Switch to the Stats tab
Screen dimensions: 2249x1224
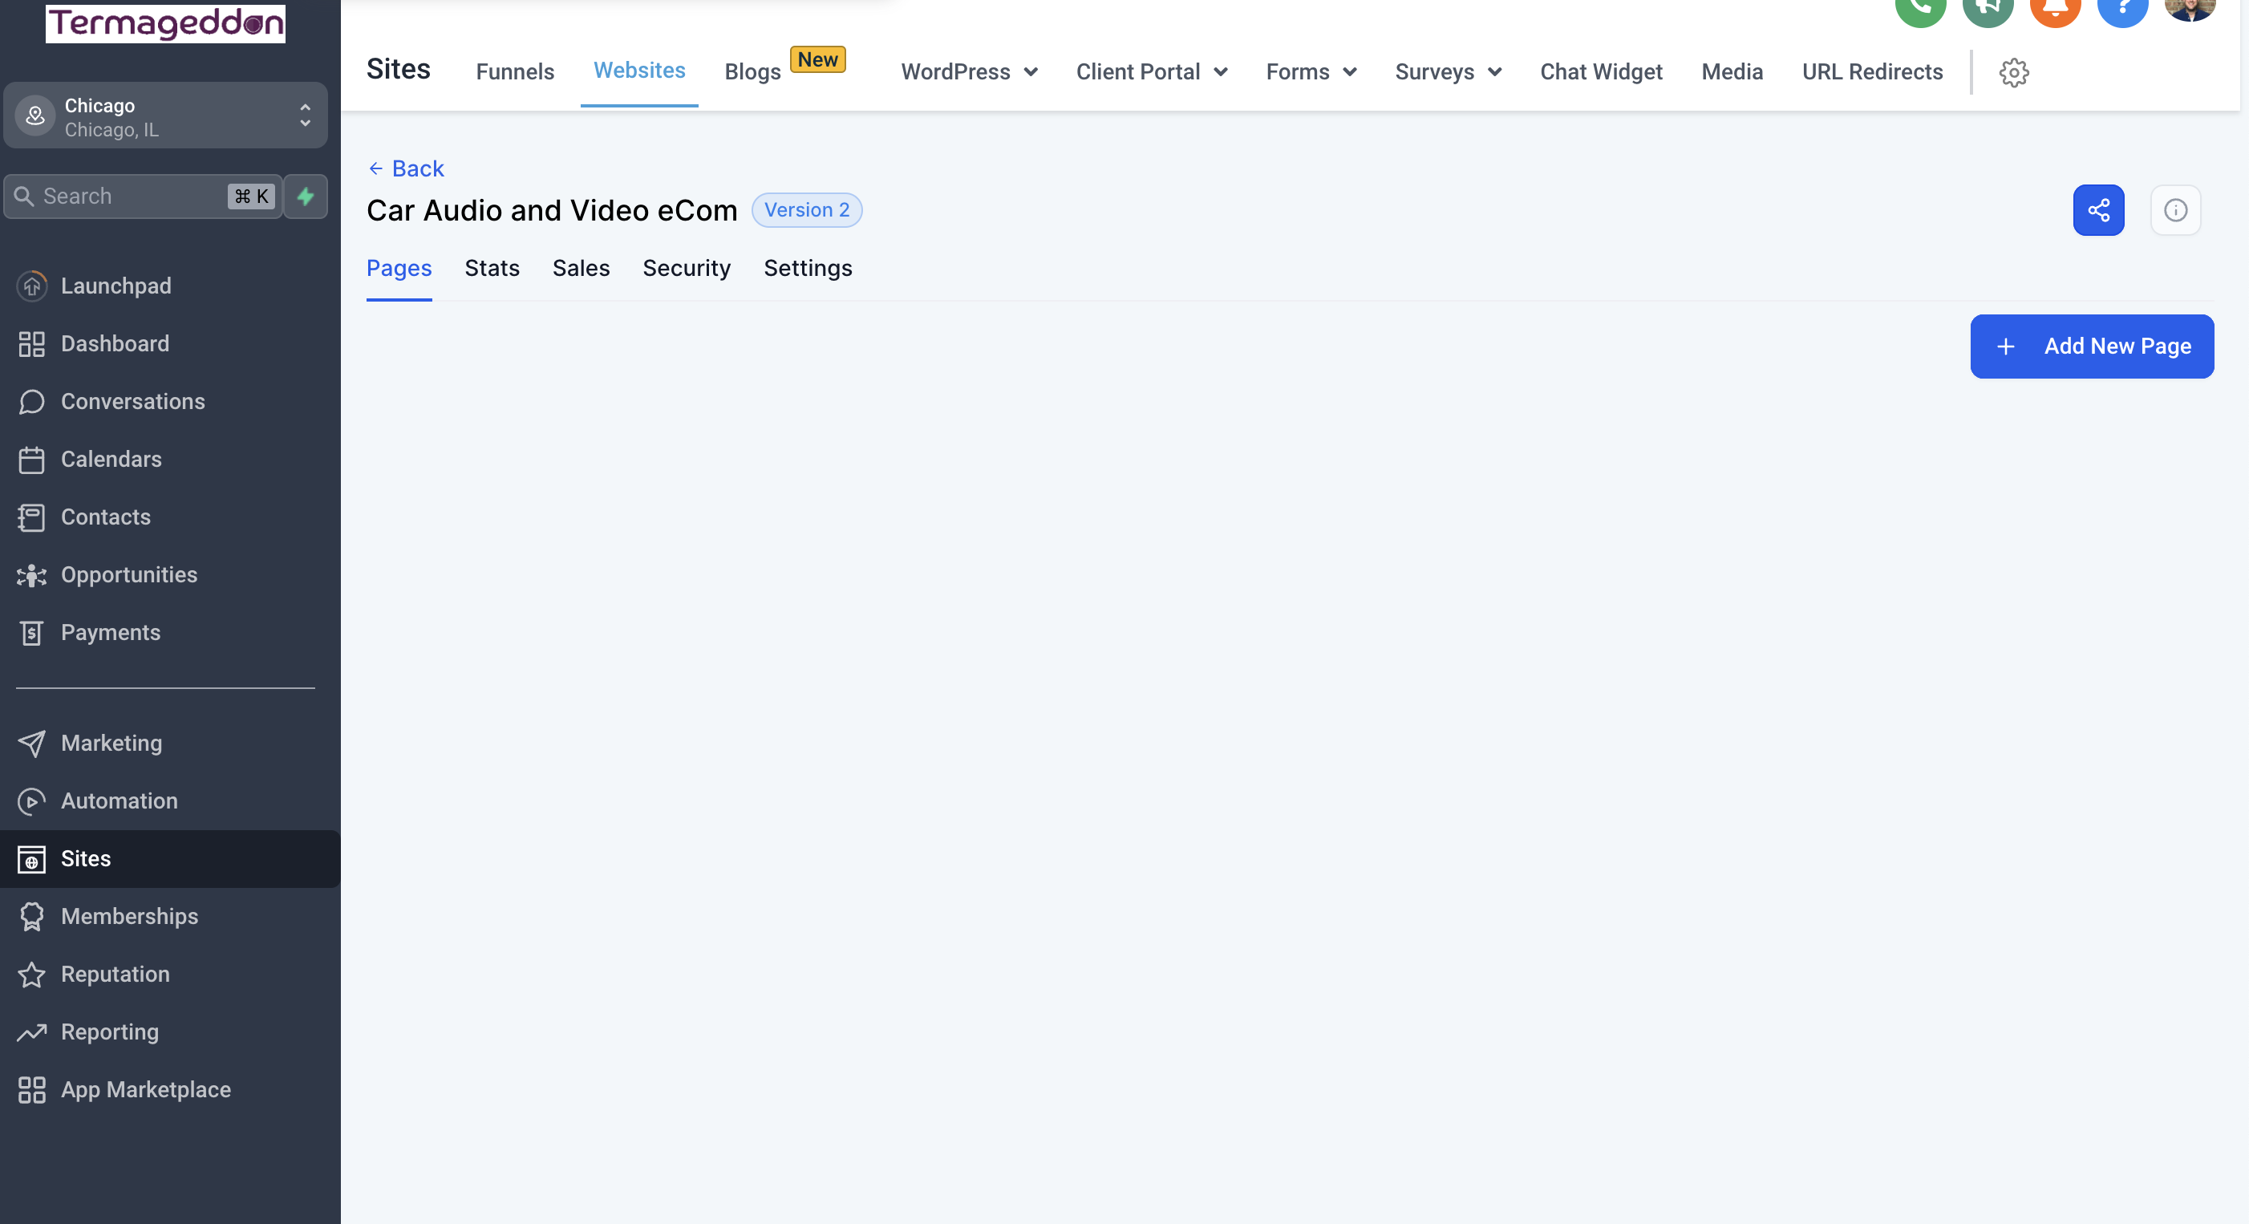click(492, 268)
